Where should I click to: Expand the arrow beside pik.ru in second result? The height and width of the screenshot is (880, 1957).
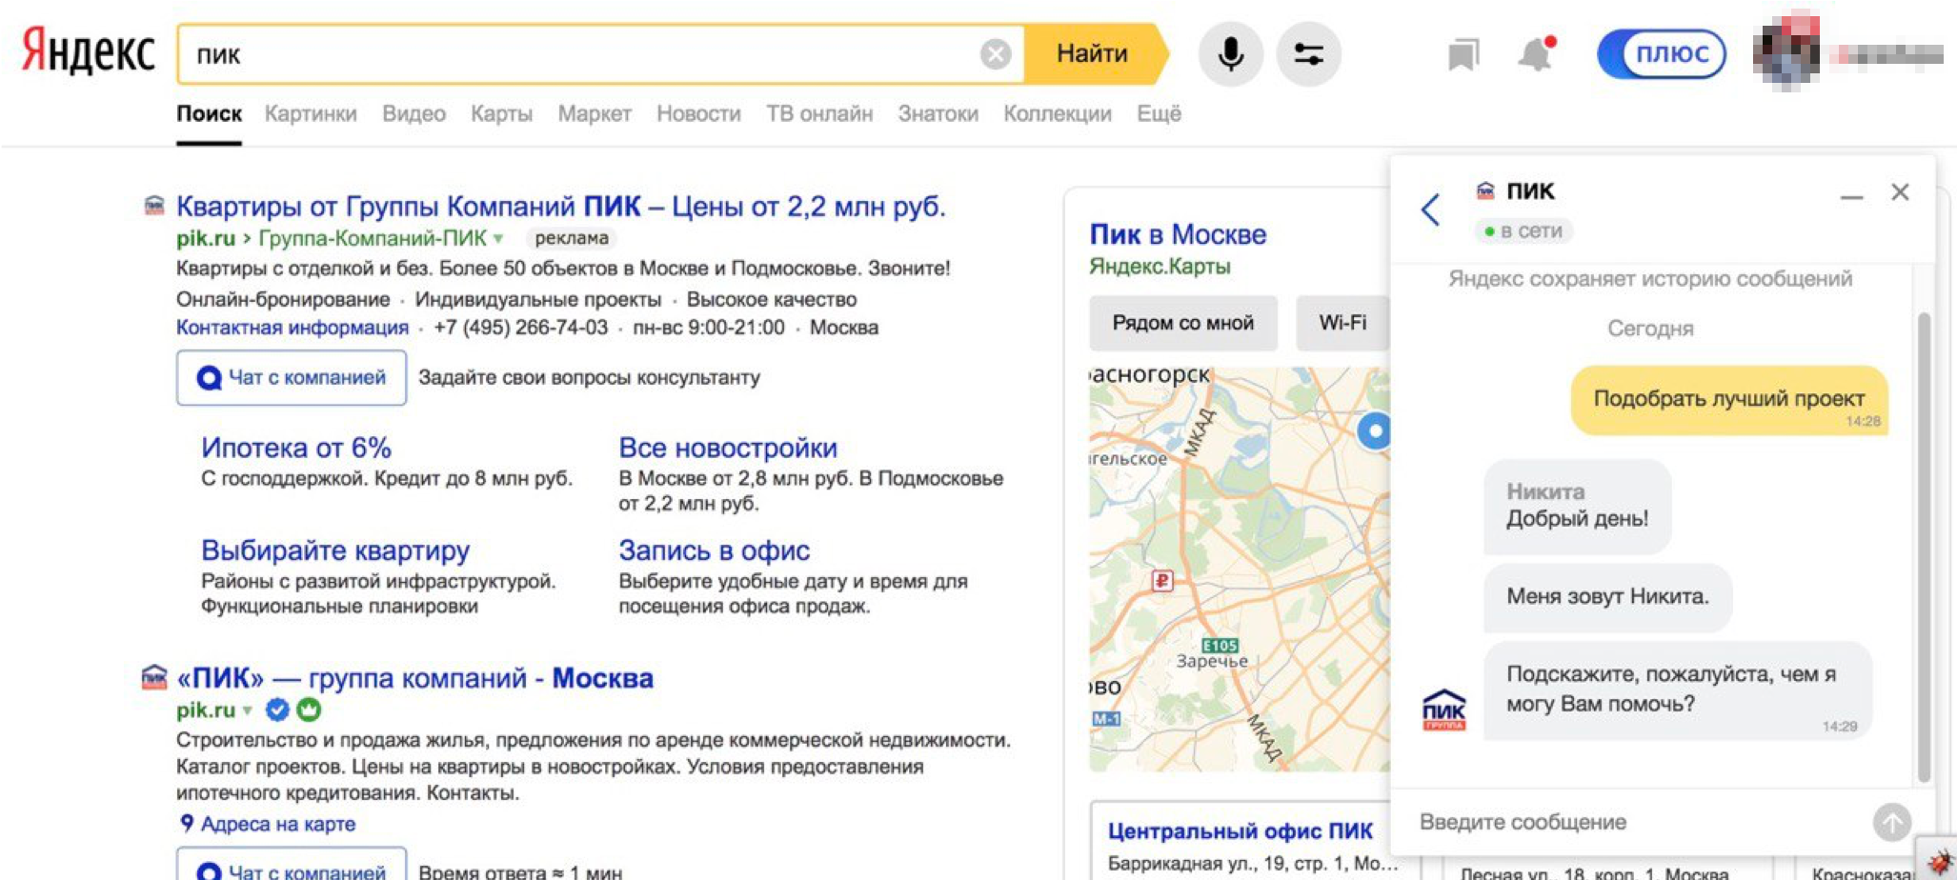[248, 710]
